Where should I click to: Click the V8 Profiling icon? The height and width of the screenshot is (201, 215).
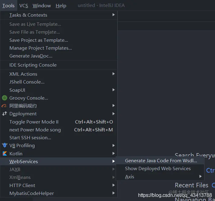(5, 145)
